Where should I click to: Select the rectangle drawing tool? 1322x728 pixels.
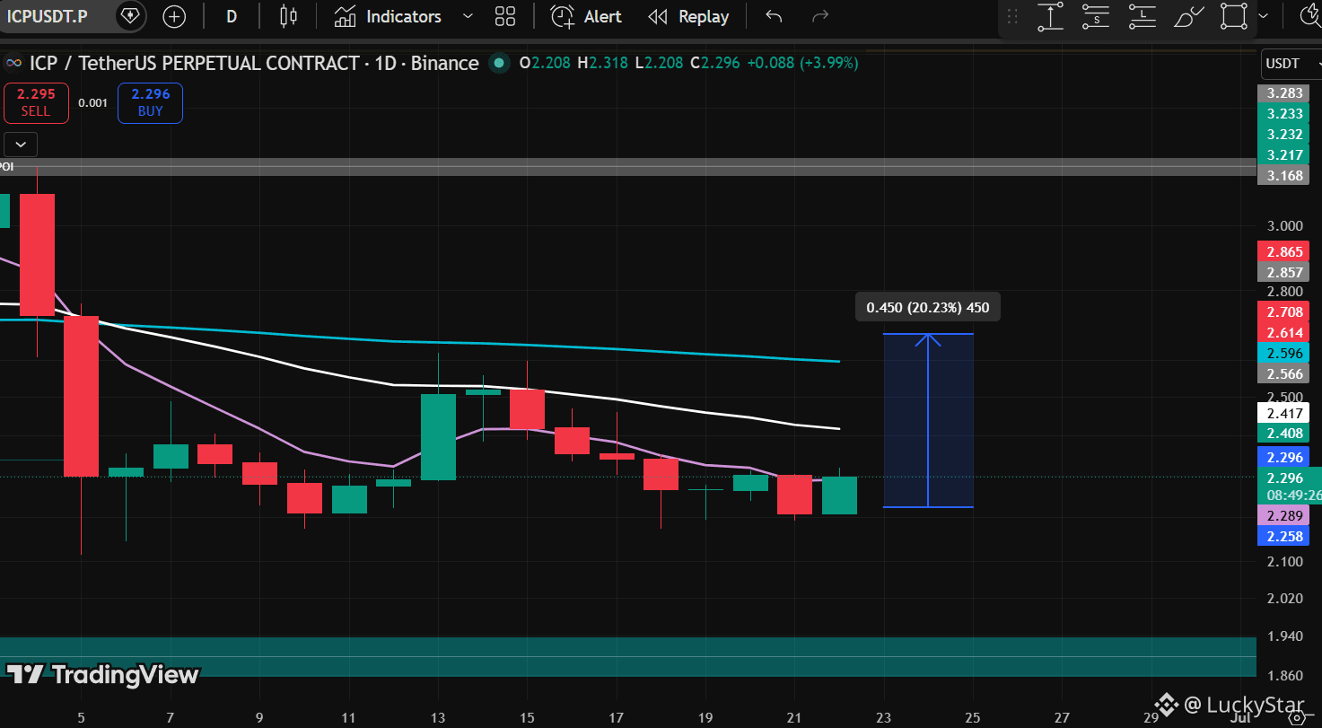click(1235, 17)
